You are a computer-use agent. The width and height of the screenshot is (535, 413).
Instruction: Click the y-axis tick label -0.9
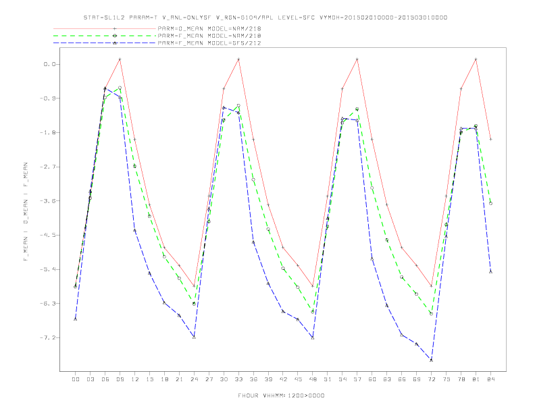[47, 98]
